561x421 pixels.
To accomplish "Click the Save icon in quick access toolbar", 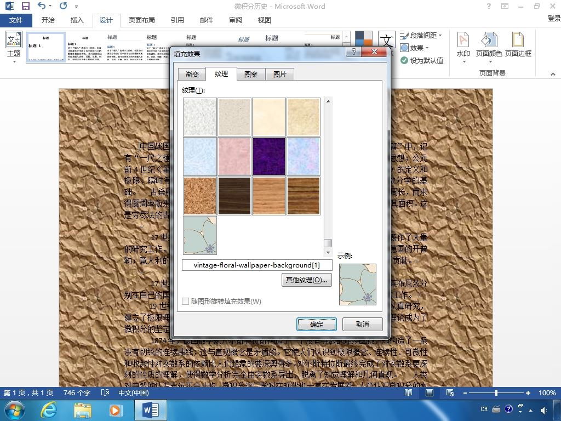I will pyautogui.click(x=25, y=7).
